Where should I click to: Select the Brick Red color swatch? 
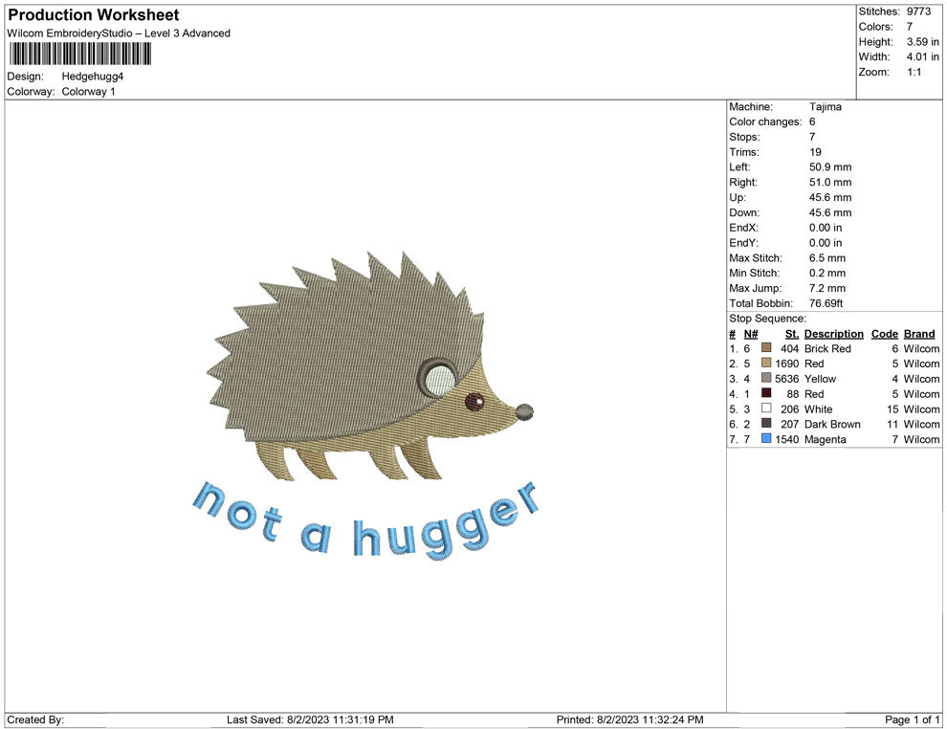[x=765, y=348]
